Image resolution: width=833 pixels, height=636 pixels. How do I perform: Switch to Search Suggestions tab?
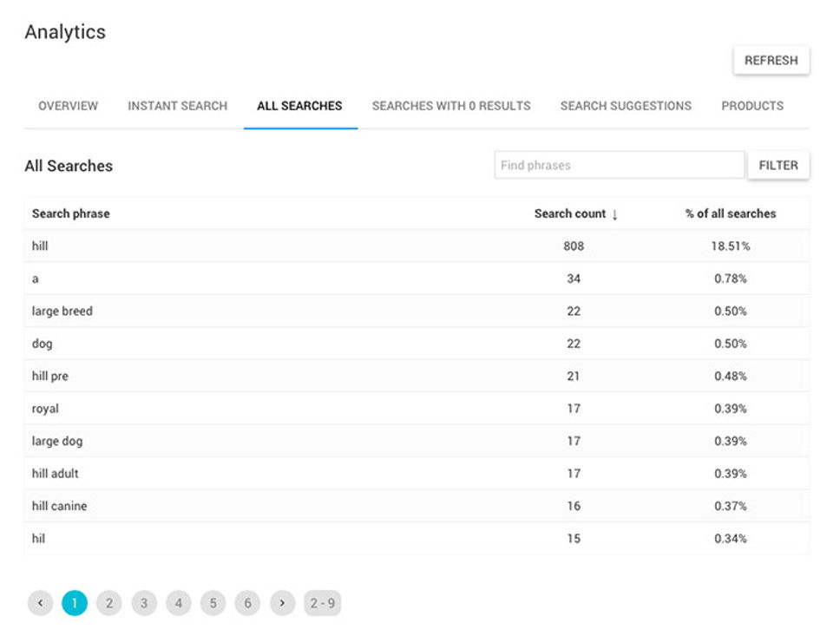click(626, 106)
